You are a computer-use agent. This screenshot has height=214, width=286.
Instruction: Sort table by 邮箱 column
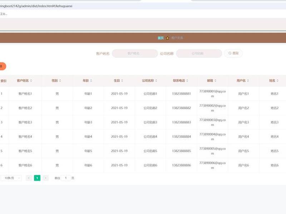click(215, 81)
